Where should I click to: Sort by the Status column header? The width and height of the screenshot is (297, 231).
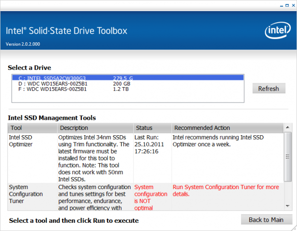tap(152, 128)
